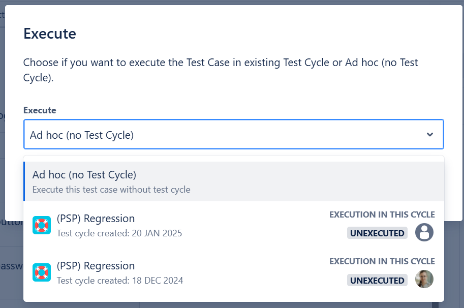
Task: Click the (PSP) Regression test cycle icon from 20 JAN 2025
Action: tap(41, 225)
